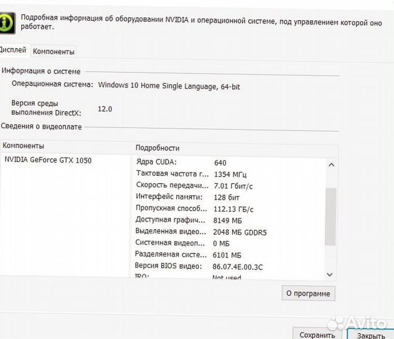The width and height of the screenshot is (394, 339).
Task: Select the value 128 бит
Action: pyautogui.click(x=226, y=198)
